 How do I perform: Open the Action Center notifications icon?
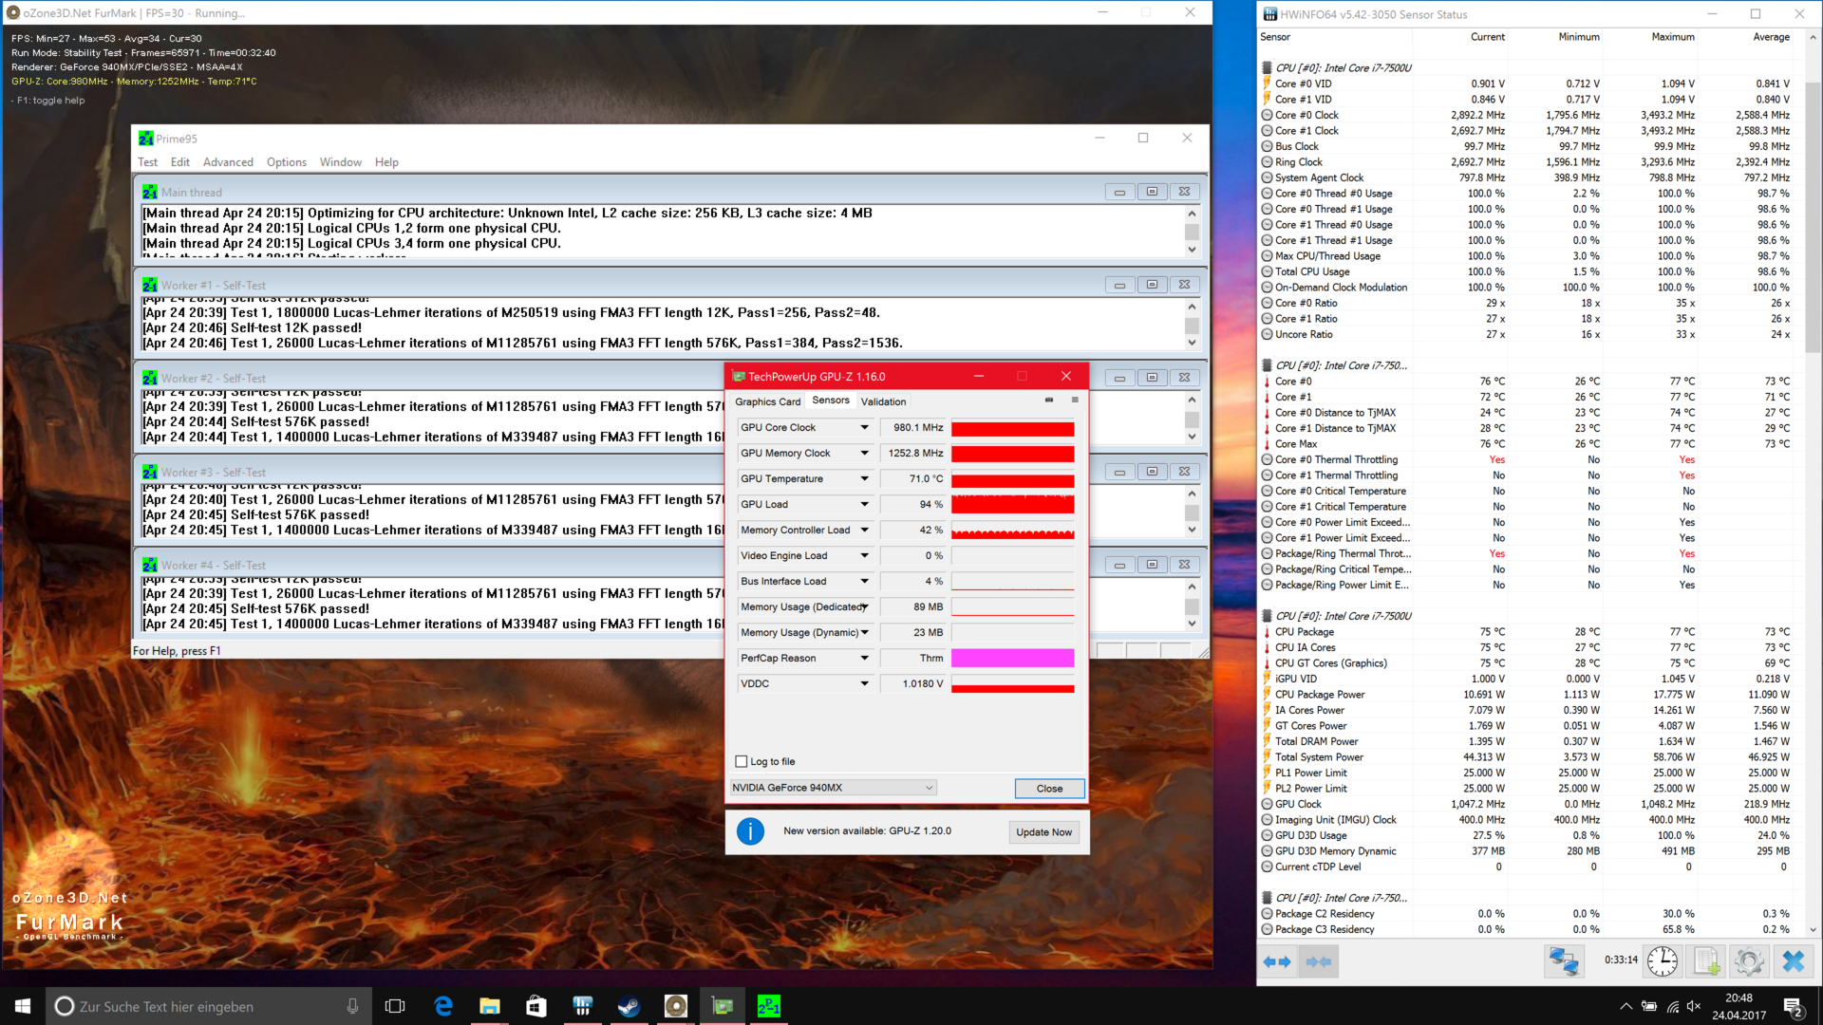tap(1794, 1007)
